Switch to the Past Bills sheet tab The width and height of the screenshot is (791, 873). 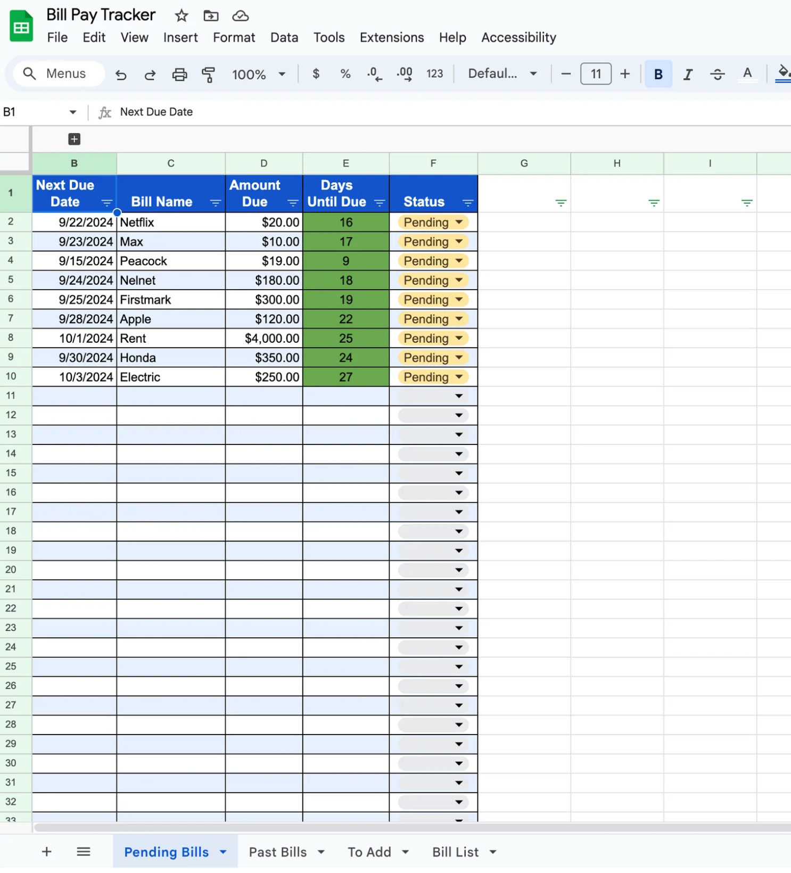coord(278,852)
